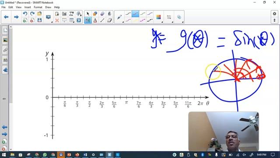Choose the highlighted blue pen style
This screenshot has height=158, width=280.
[x=135, y=14]
